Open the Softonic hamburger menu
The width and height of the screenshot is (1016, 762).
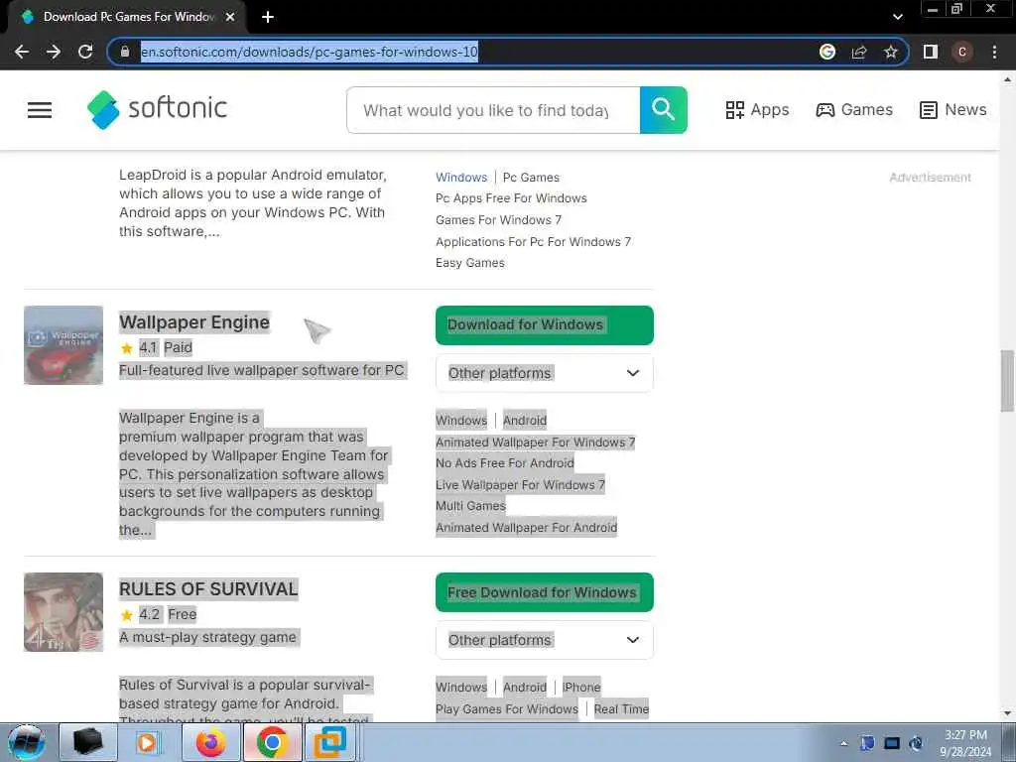click(x=40, y=109)
